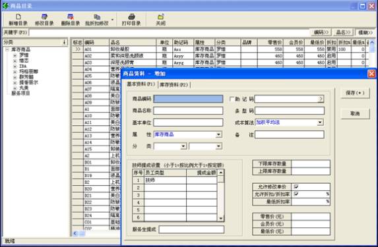Open the 成本算法 dropdown
Viewport: 378px width, 247px height.
point(320,123)
